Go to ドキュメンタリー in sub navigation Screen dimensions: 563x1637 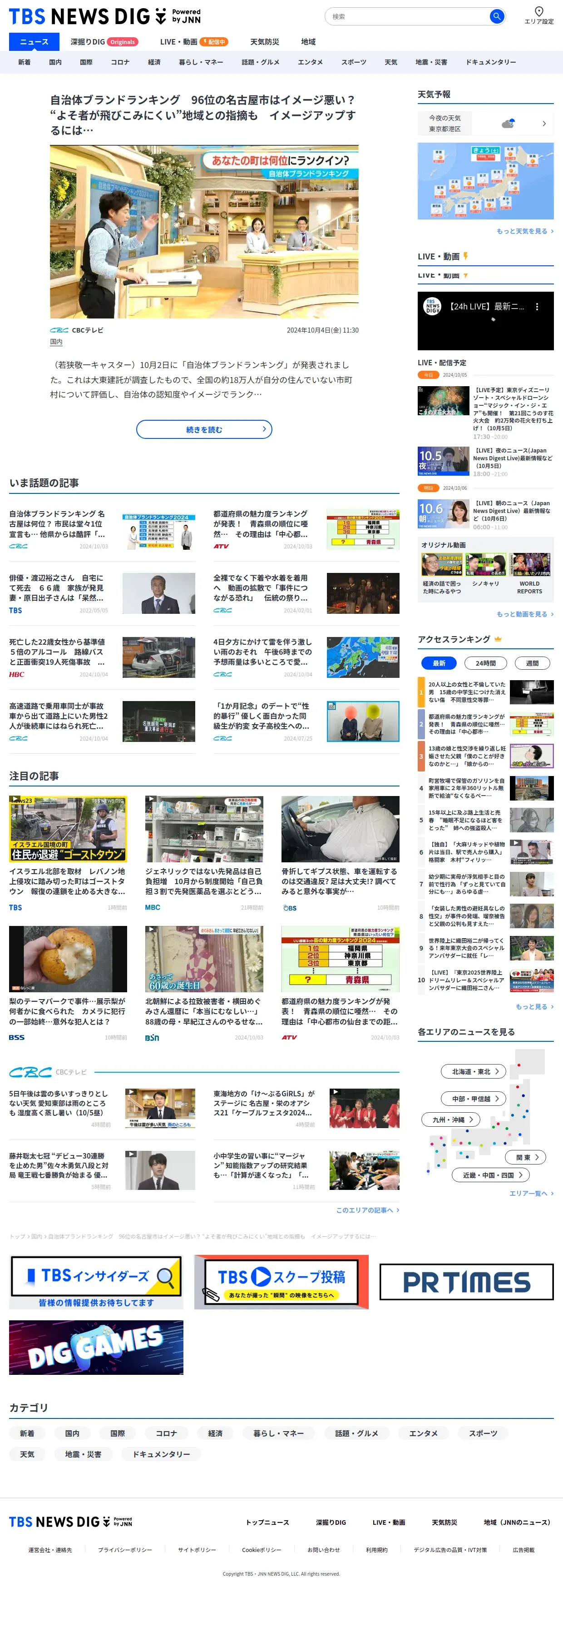point(491,62)
